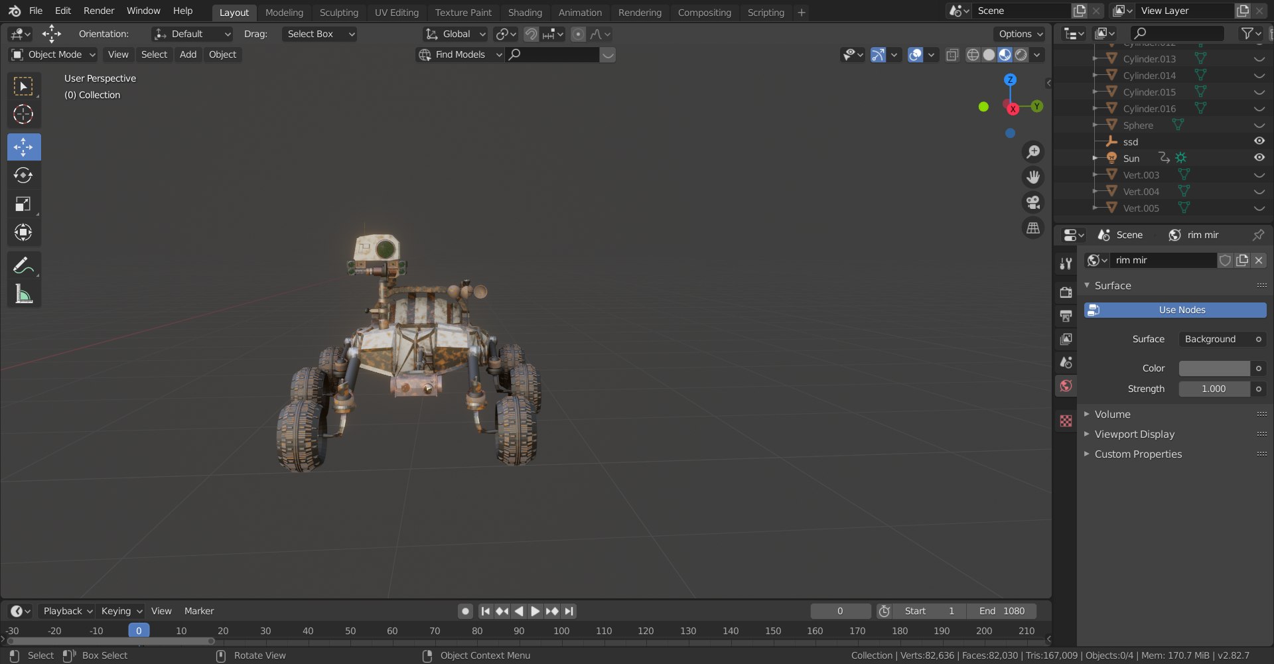Select the Measure tool
Image resolution: width=1274 pixels, height=664 pixels.
pos(24,294)
